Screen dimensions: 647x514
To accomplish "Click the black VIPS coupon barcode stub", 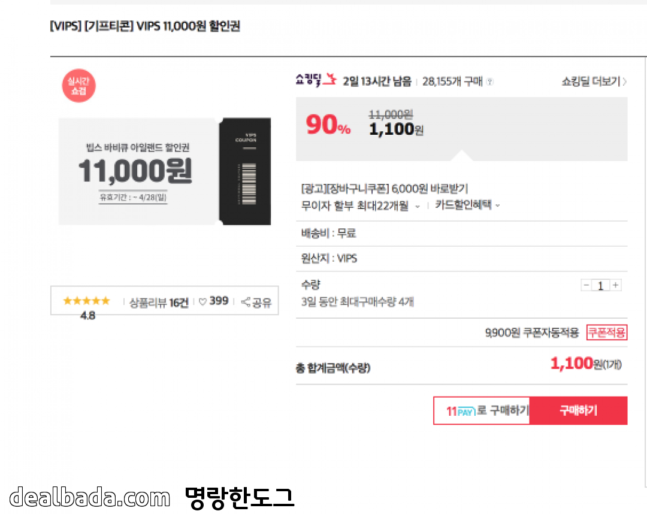I will (x=245, y=171).
